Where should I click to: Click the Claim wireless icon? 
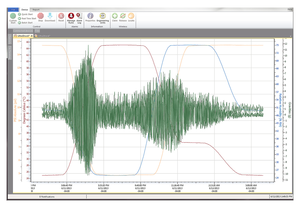point(115,16)
